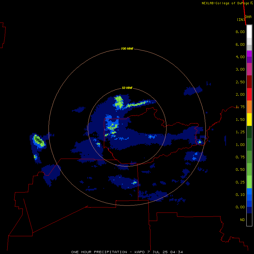
Task: Click the 0.00 legend value
Action: 240,207
